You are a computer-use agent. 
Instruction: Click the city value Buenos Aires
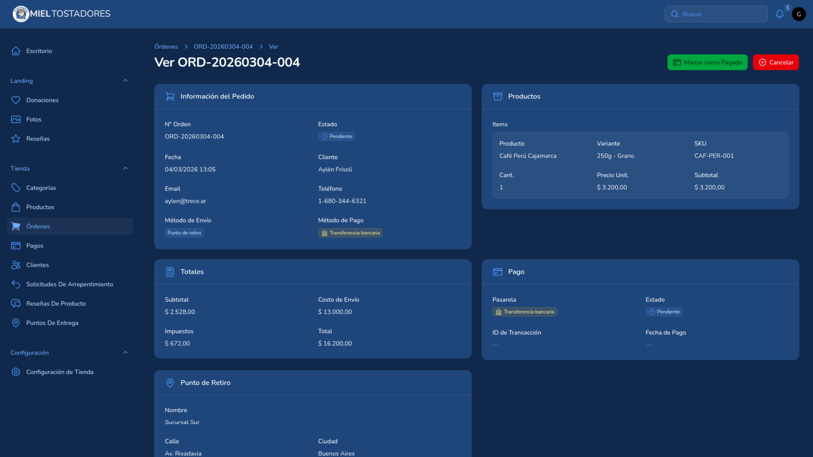(336, 453)
